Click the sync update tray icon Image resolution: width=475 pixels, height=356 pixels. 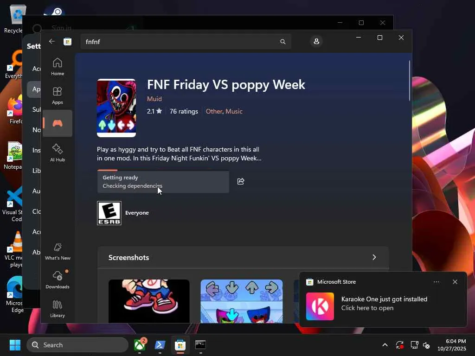399,345
